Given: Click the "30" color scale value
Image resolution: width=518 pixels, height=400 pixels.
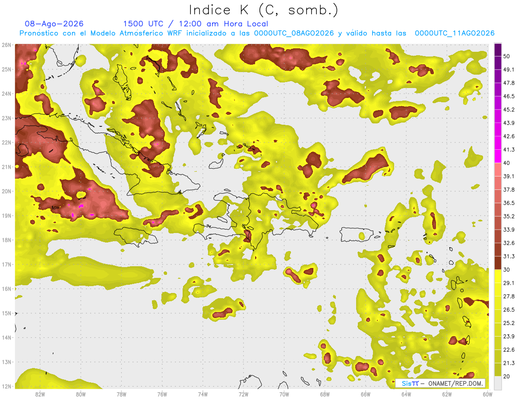Looking at the screenshot, I should (x=506, y=270).
